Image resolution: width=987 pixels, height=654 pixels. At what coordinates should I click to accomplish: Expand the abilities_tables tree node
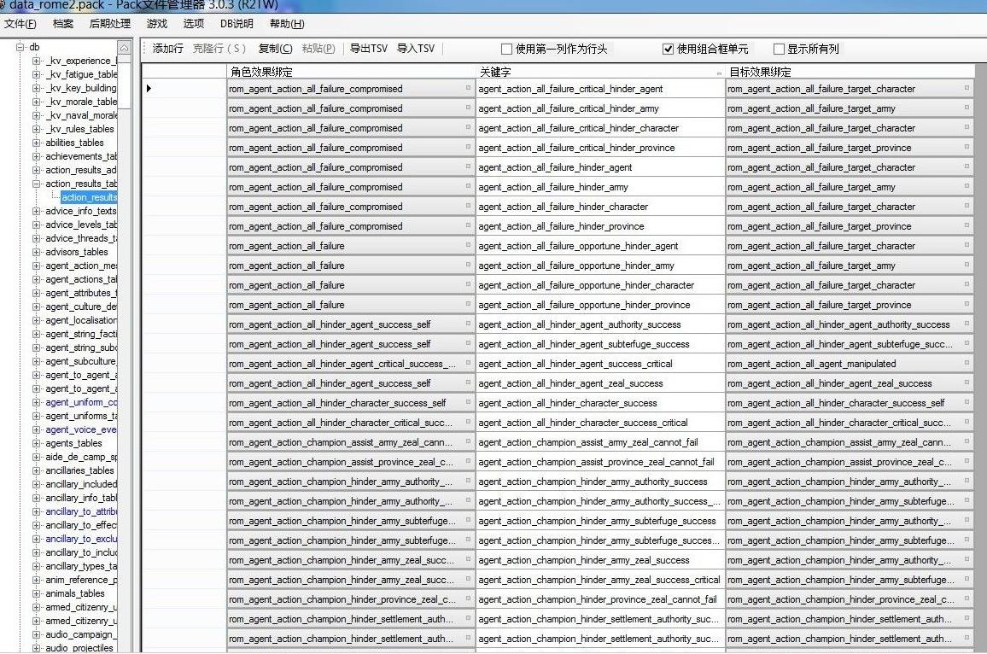point(37,143)
